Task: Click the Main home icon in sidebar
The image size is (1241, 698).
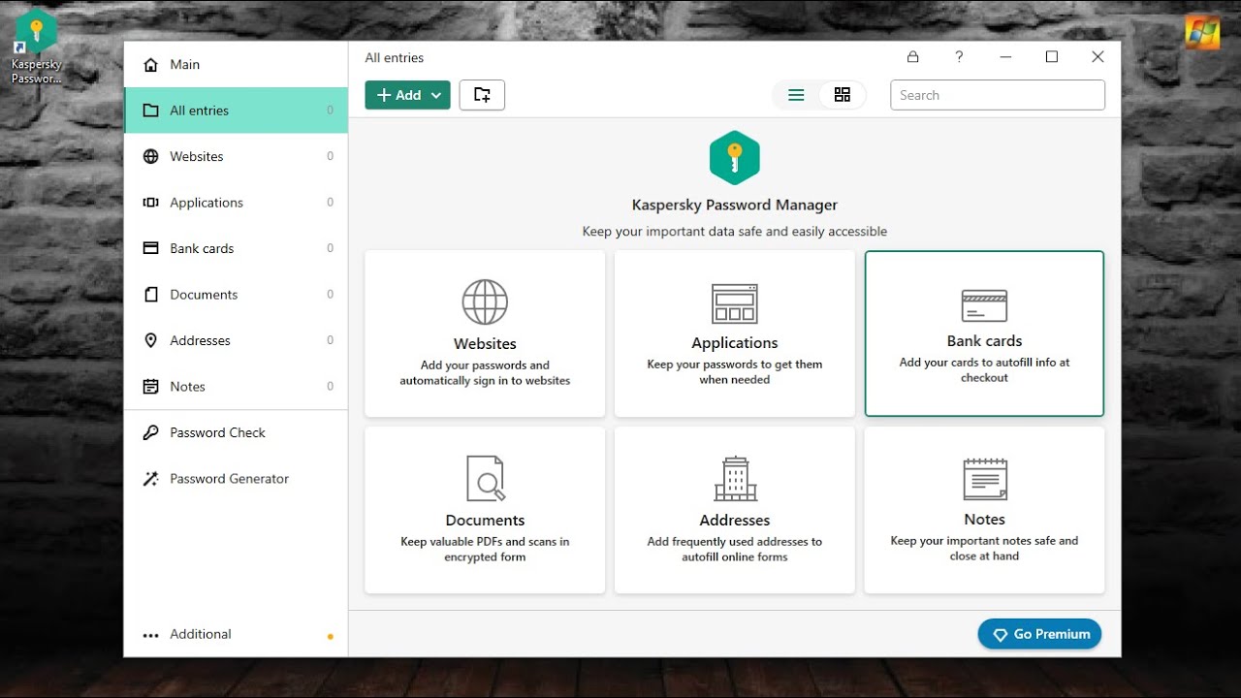Action: pyautogui.click(x=150, y=65)
